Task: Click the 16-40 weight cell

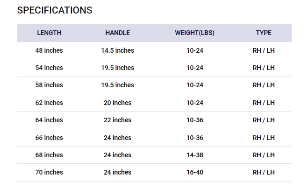Action: 195,172
